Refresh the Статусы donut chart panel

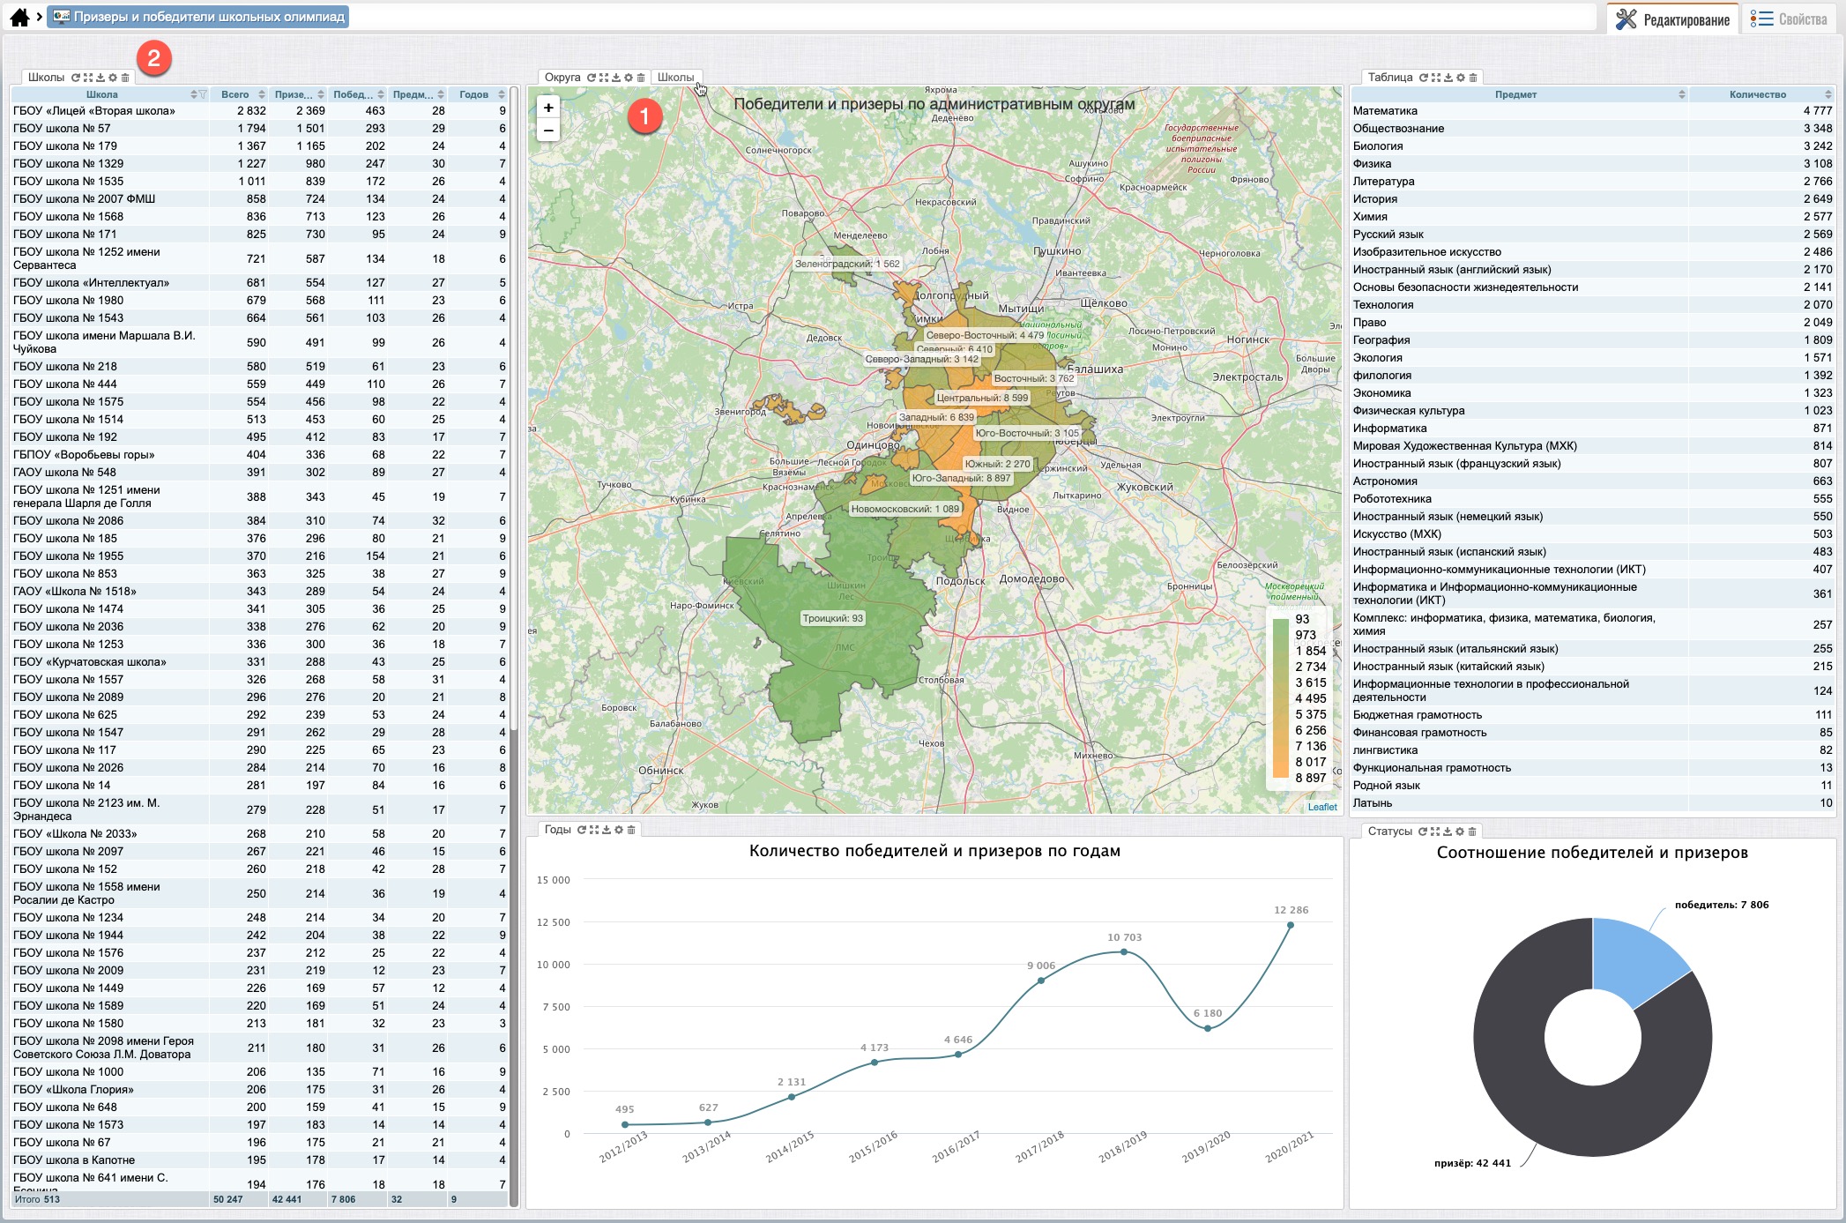pos(1423,831)
